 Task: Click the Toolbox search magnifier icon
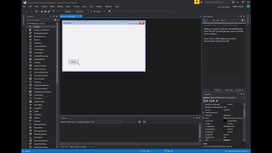pyautogui.click(x=55, y=20)
